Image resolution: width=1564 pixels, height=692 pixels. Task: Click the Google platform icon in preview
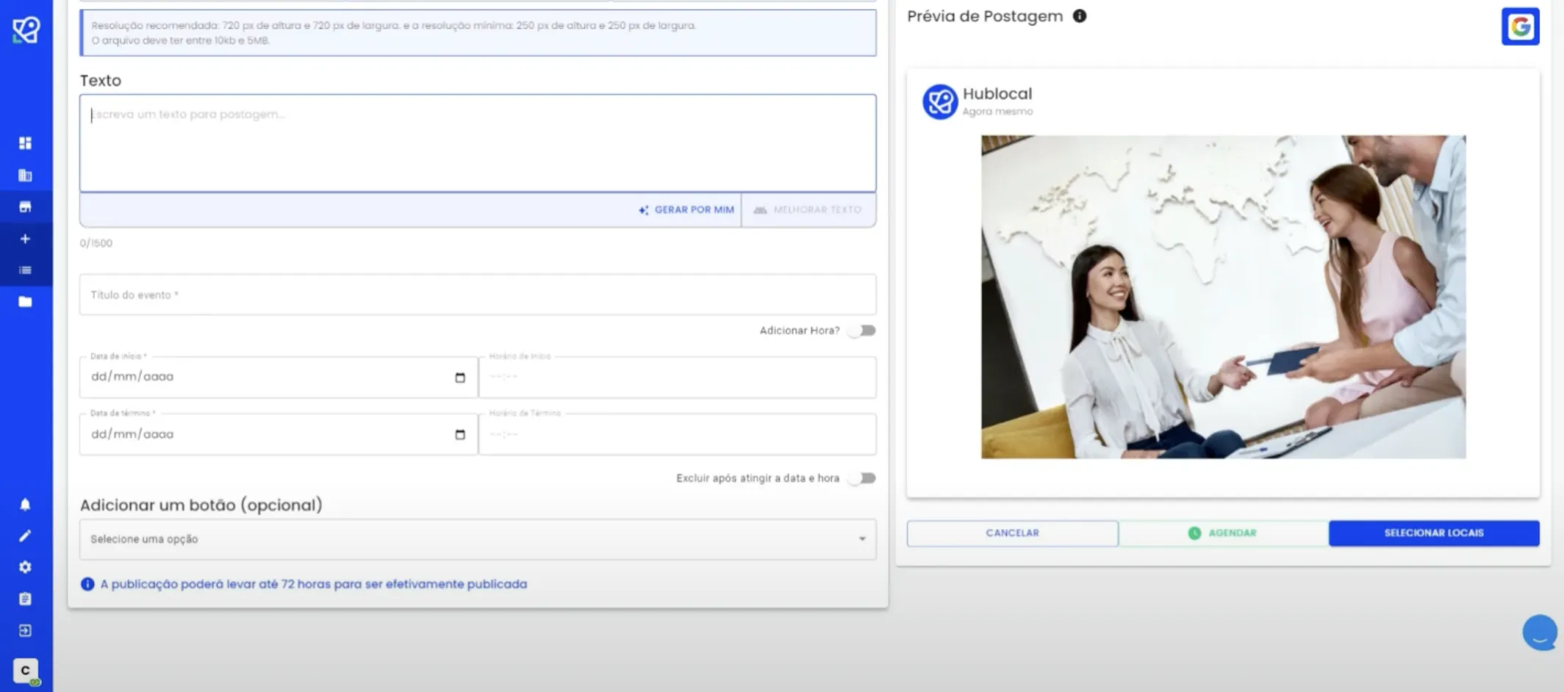point(1520,27)
